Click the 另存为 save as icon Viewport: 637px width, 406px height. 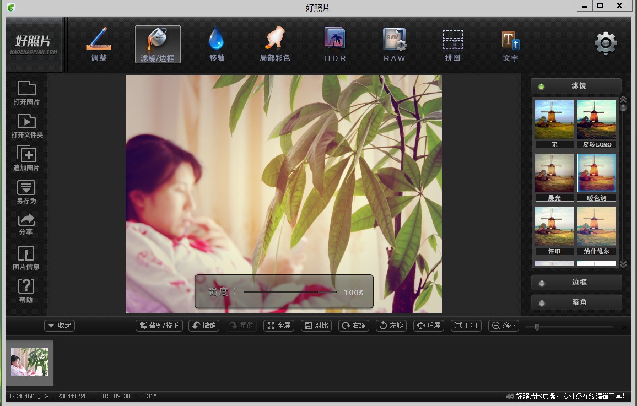26,192
